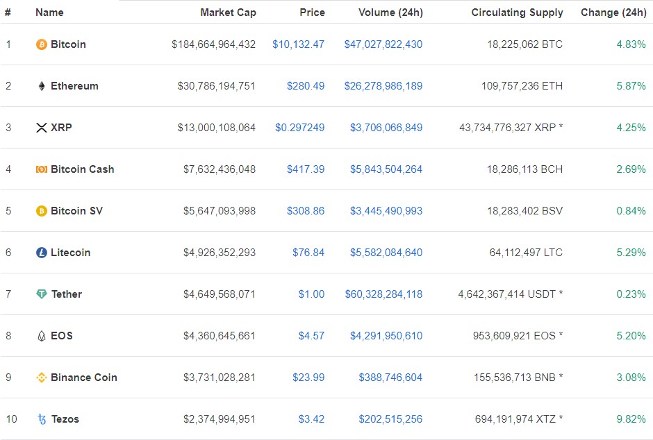Click Ethereum volume $26,278,986,189
Image resolution: width=653 pixels, height=440 pixels.
(383, 85)
